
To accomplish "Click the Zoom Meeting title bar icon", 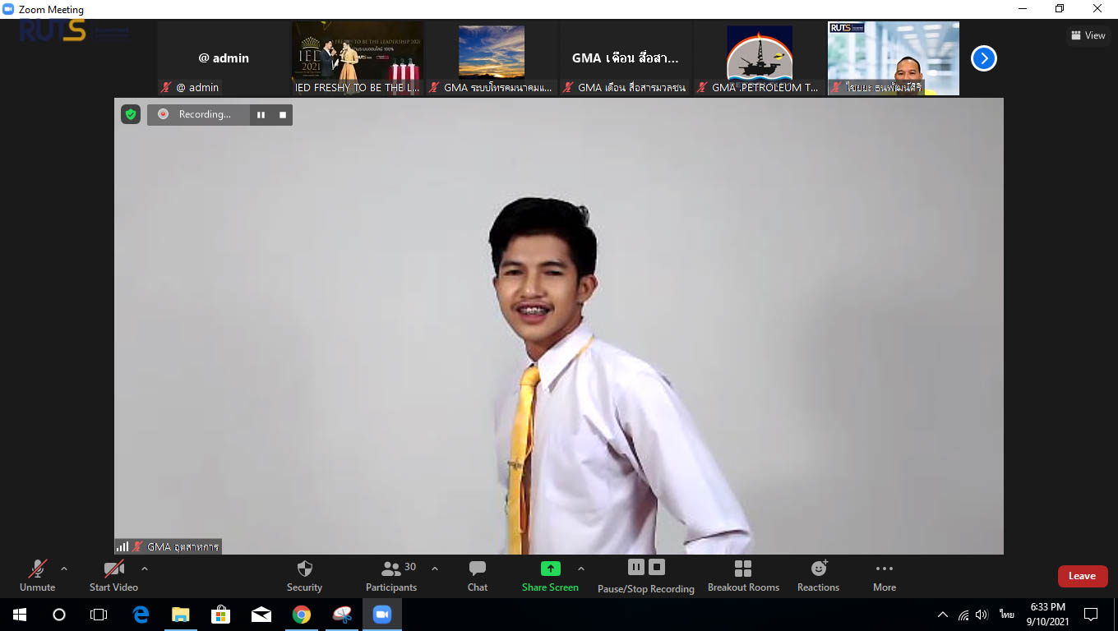I will tap(9, 9).
